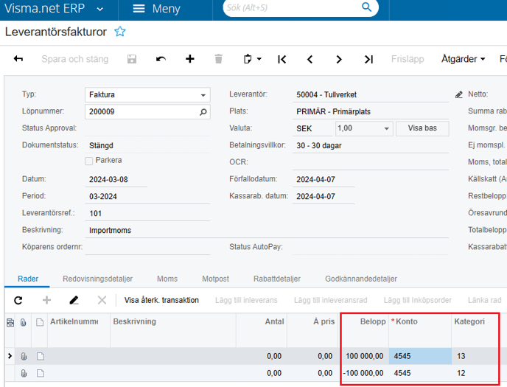Click the Konto column header
The image size is (507, 387).
[x=420, y=330]
